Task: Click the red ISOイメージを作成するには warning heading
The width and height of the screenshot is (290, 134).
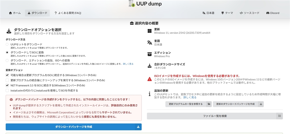Action: tap(197, 76)
